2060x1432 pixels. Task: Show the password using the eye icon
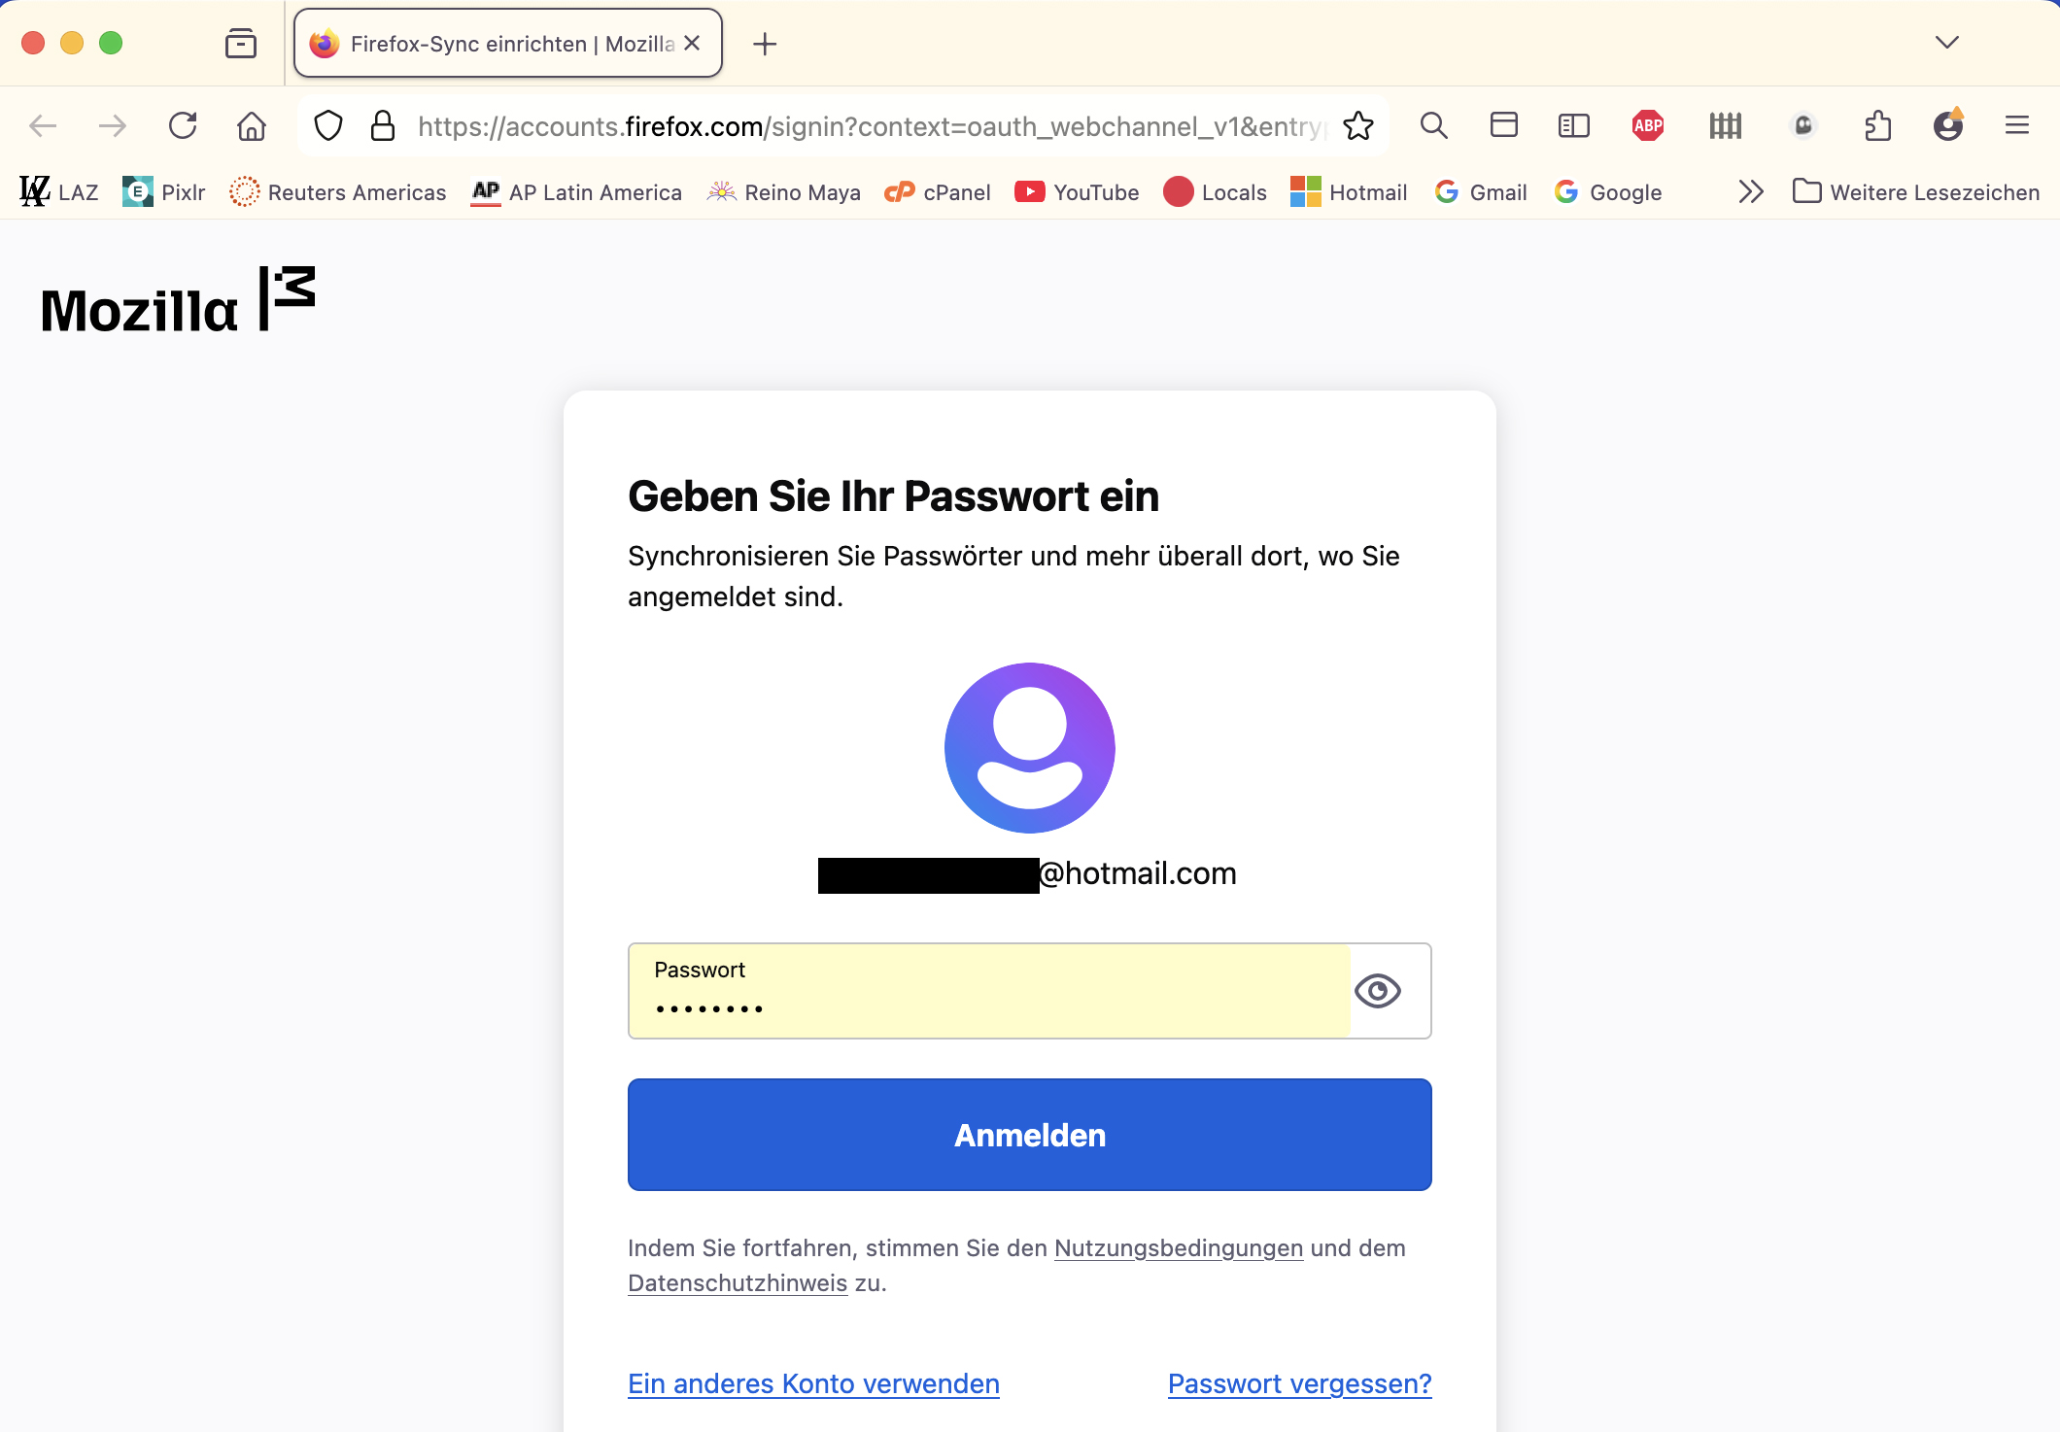pyautogui.click(x=1378, y=991)
